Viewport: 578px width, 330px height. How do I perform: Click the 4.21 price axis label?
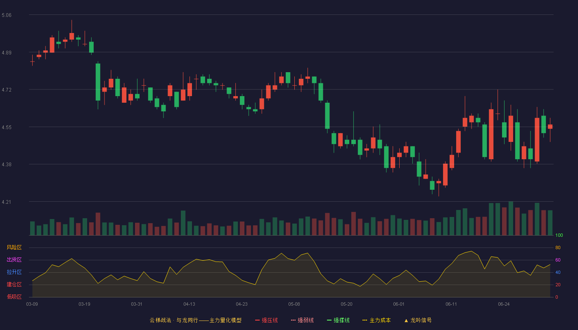pos(7,202)
